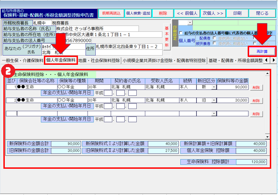Open the 新旧区分 dropdown in row 1
This screenshot has height=195, width=278.
[213, 87]
